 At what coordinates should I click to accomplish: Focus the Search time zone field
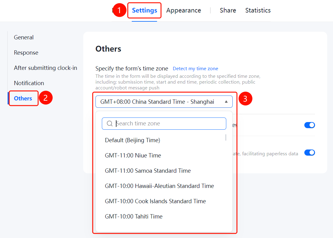164,124
